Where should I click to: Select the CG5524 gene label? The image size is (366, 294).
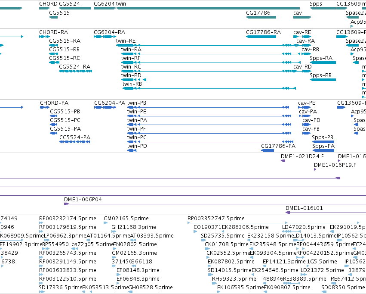[x=69, y=4]
